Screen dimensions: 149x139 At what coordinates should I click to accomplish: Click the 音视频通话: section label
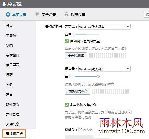54,27
